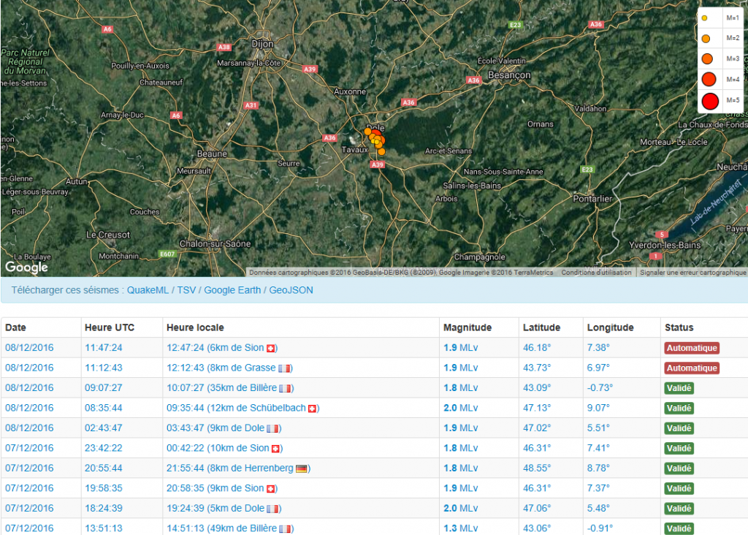Click UTC time 11:47:24
Screen dimensions: 748x535
tap(104, 348)
